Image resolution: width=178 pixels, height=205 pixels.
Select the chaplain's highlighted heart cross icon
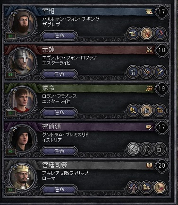[x=160, y=187]
